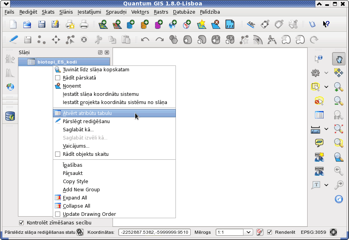The image size is (349, 240).
Task: Expand measure tool dropdown arrow
Action: pos(326,129)
